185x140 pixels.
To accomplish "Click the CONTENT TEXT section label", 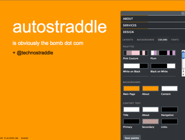I will (132, 103).
